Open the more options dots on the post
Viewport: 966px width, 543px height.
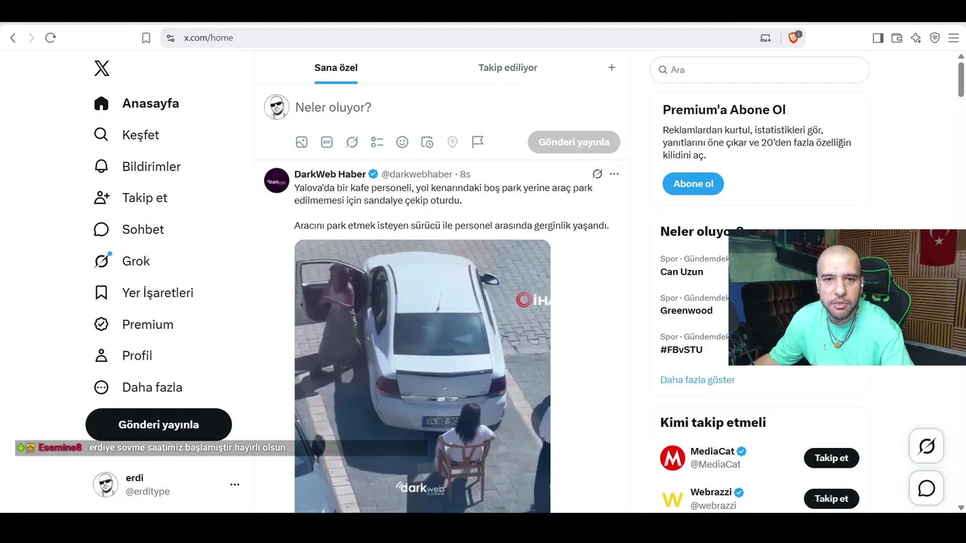[614, 174]
